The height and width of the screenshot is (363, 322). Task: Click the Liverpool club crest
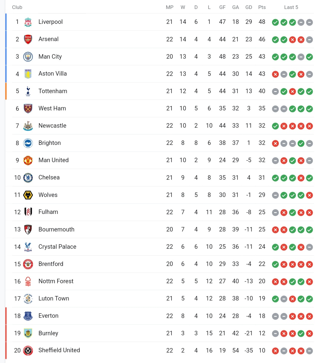[x=28, y=22]
